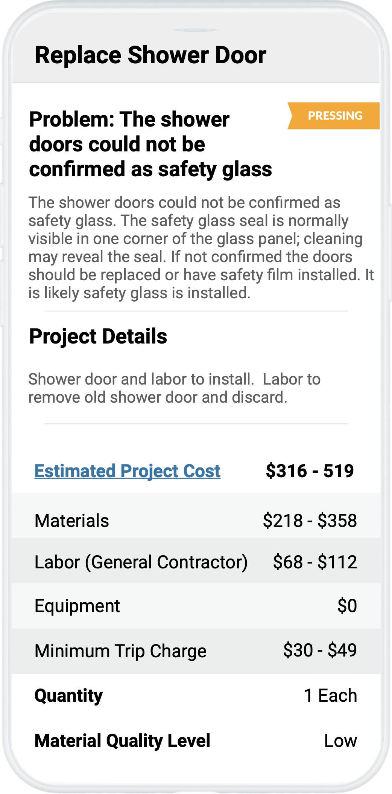Click the $316 - 519 total estimate
Image resolution: width=392 pixels, height=794 pixels.
pyautogui.click(x=310, y=471)
